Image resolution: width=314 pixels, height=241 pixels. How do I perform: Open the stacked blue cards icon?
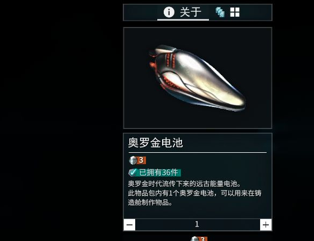pyautogui.click(x=220, y=12)
